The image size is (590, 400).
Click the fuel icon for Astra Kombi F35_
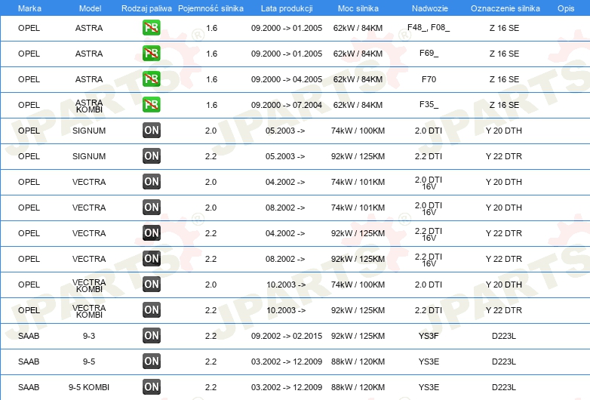point(151,105)
